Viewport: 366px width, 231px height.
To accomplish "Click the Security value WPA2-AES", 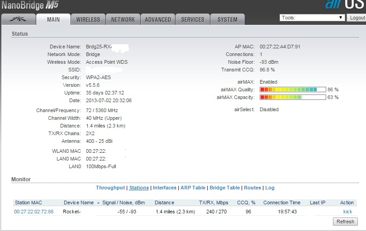I will [98, 77].
